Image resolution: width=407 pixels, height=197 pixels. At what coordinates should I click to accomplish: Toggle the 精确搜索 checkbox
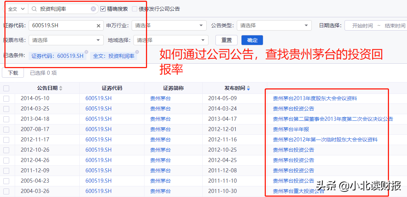(103, 9)
